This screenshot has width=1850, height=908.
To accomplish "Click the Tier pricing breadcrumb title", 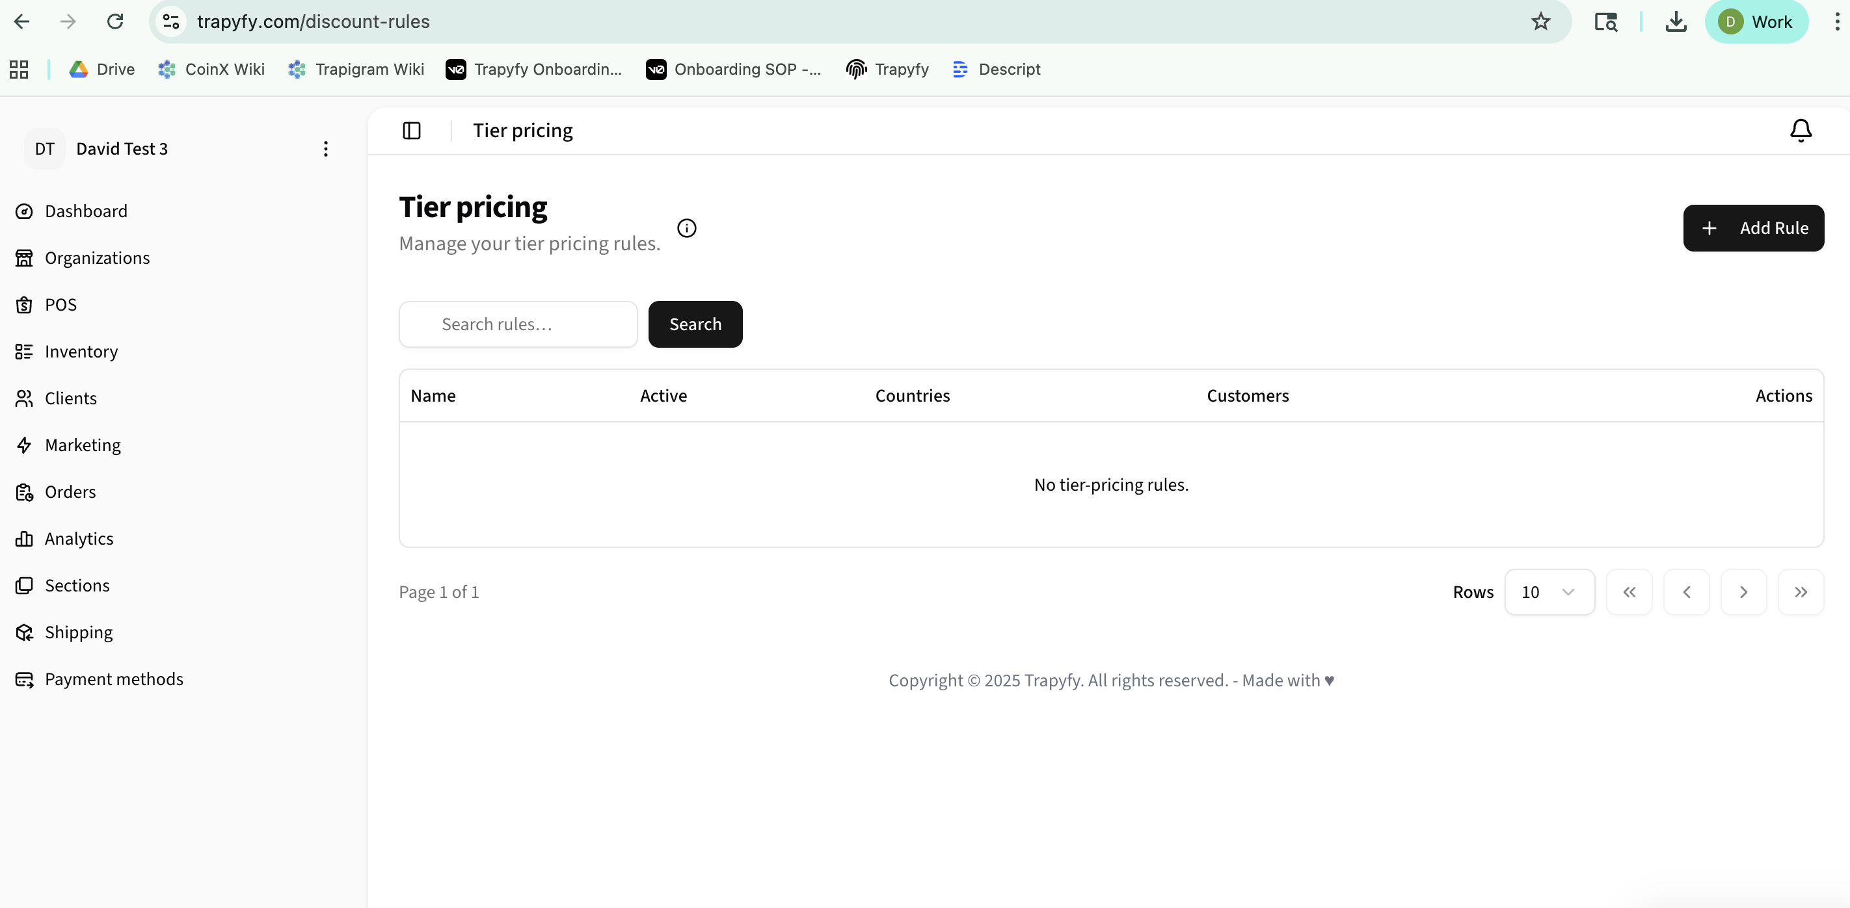I will click(523, 131).
